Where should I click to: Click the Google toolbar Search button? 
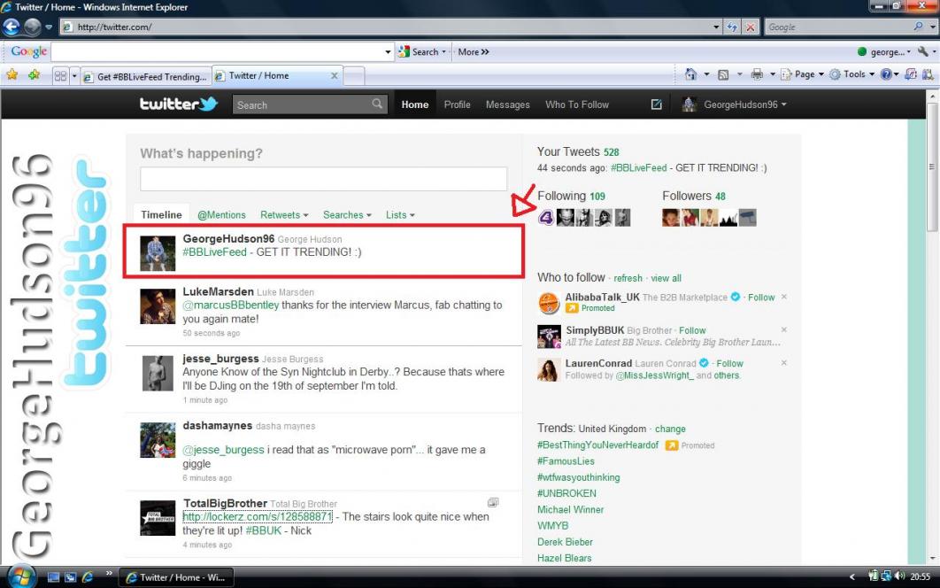422,52
